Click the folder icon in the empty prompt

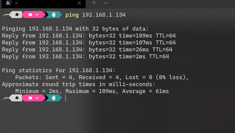pos(30,98)
